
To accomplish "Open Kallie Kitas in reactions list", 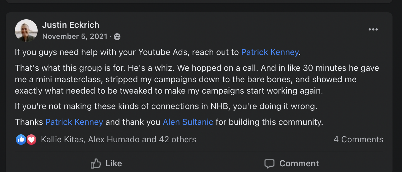I will point(63,139).
